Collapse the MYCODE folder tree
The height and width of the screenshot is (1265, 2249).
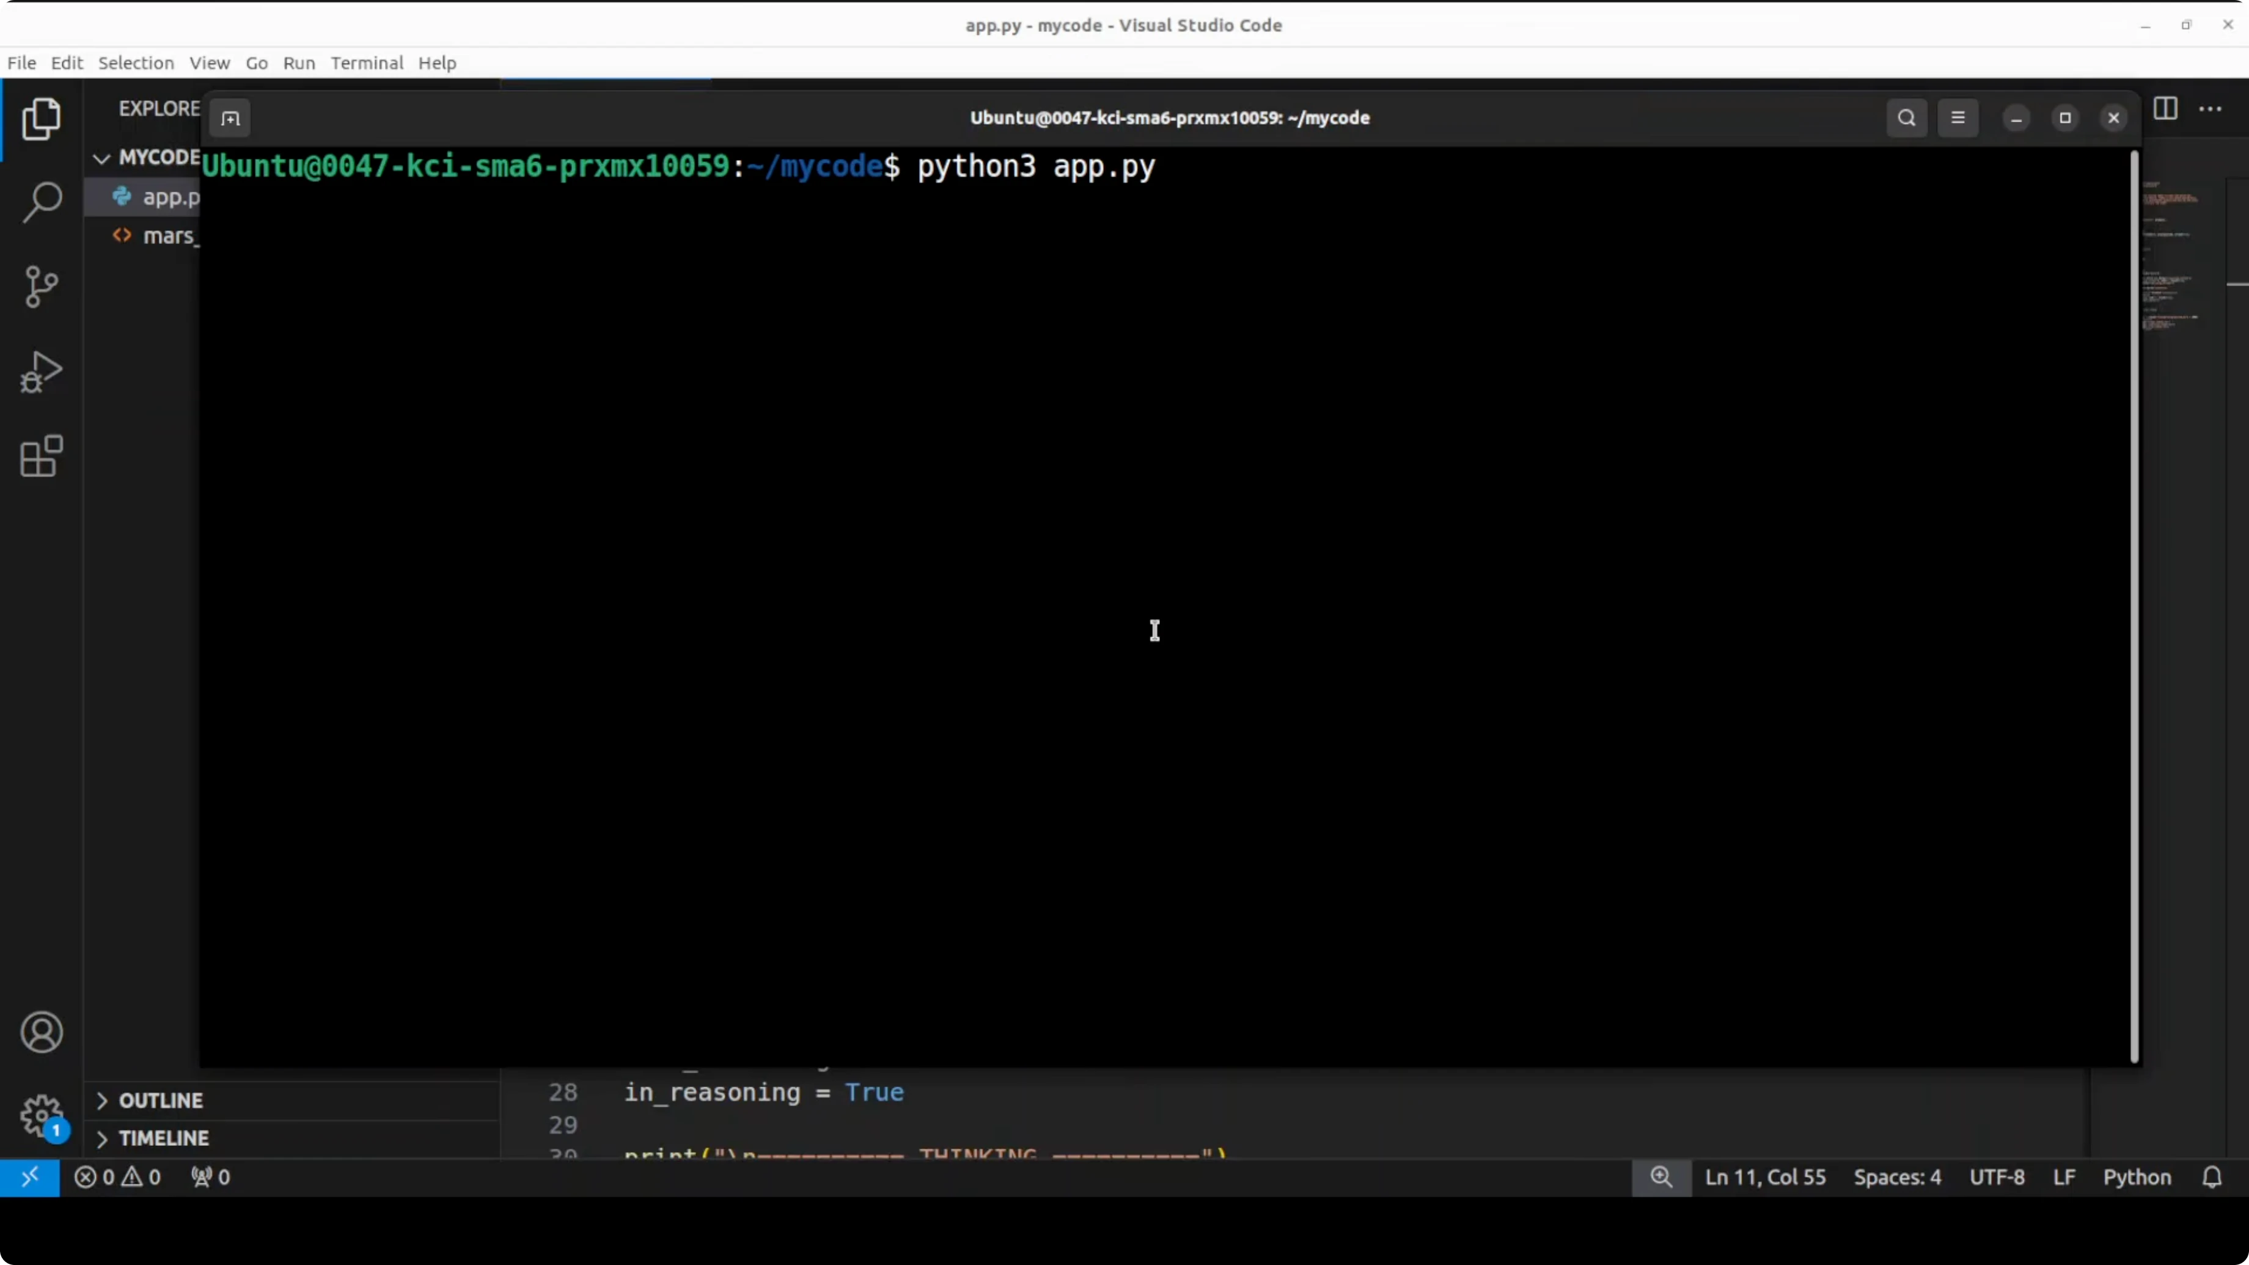click(x=102, y=158)
